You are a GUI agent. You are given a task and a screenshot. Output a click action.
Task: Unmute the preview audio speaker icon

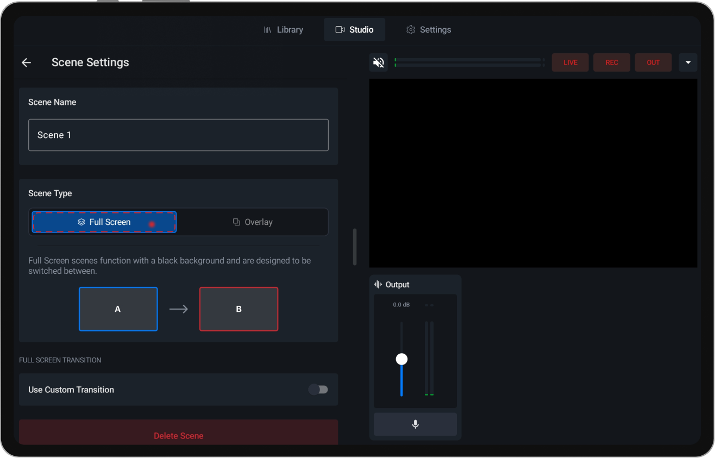(378, 62)
